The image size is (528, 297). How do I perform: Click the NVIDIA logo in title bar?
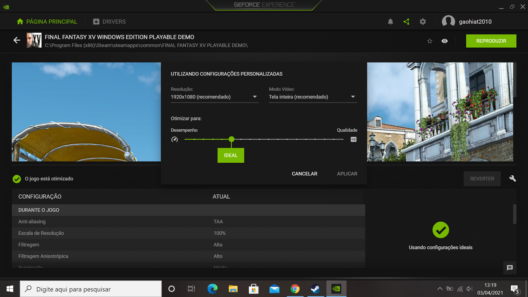click(x=6, y=7)
